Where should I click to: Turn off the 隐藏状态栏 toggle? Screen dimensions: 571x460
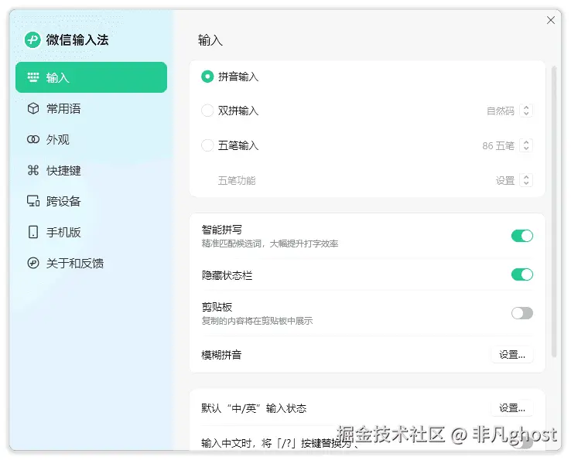(x=522, y=274)
